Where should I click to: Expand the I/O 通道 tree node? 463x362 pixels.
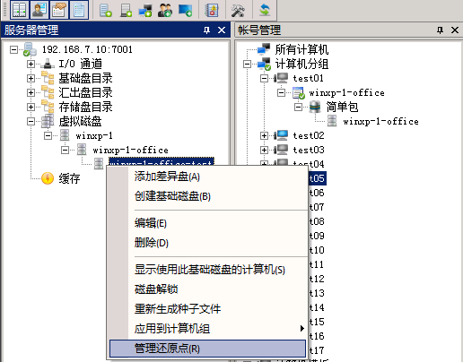click(x=31, y=64)
